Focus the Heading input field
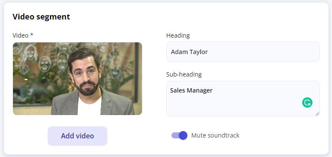The width and height of the screenshot is (332, 157). (x=243, y=52)
